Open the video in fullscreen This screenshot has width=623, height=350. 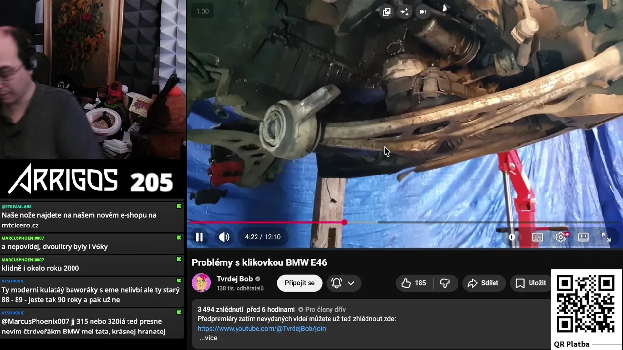(606, 237)
